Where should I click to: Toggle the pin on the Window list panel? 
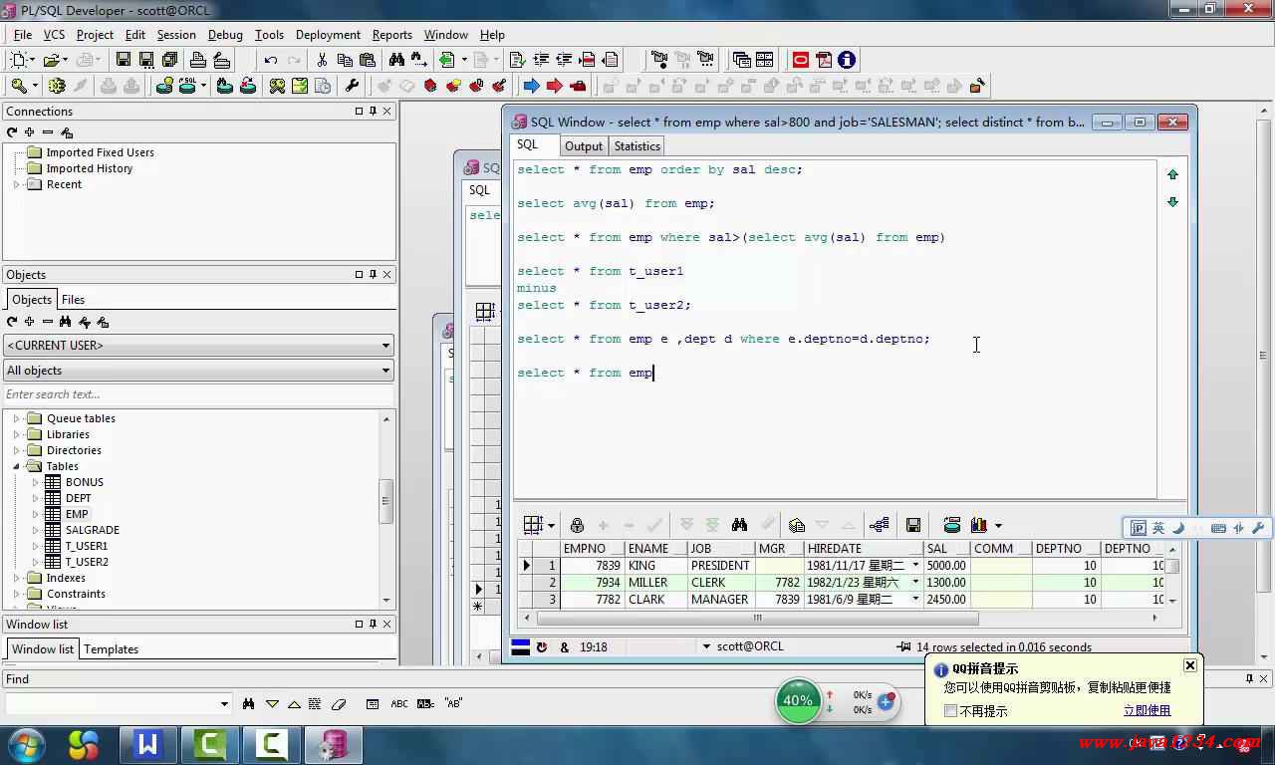374,625
